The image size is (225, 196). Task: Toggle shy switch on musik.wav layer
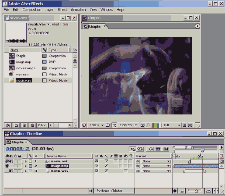(x=97, y=171)
